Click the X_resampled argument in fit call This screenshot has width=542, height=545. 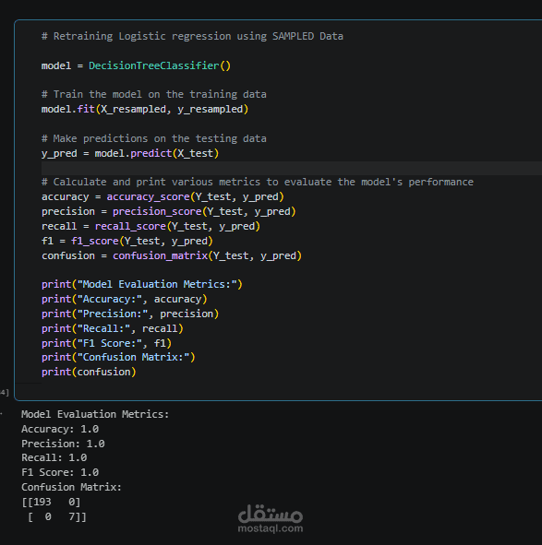(x=133, y=109)
